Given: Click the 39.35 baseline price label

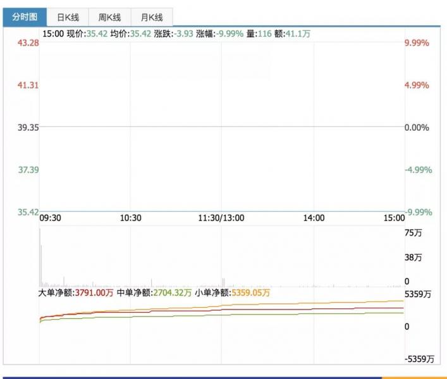Looking at the screenshot, I should pos(29,128).
